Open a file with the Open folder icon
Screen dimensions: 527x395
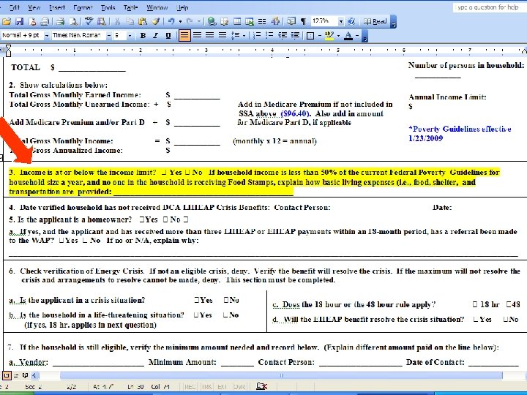tap(7, 21)
